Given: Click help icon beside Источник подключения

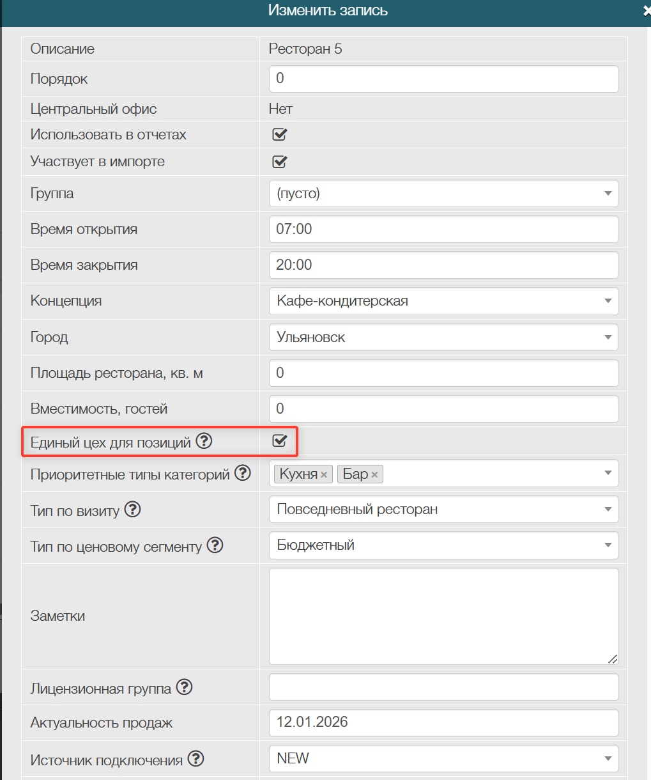Looking at the screenshot, I should click(x=195, y=759).
